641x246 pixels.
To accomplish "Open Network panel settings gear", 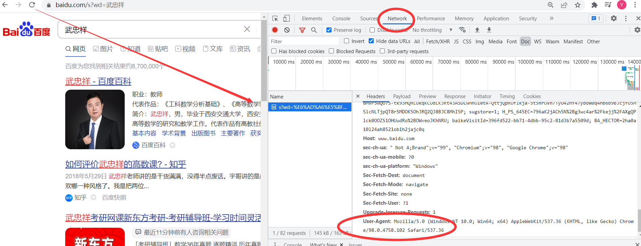I will tap(637, 30).
